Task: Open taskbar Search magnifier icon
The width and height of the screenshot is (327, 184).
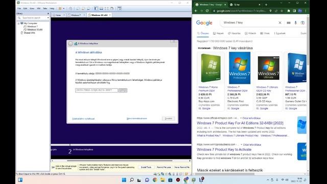Action: (132, 180)
